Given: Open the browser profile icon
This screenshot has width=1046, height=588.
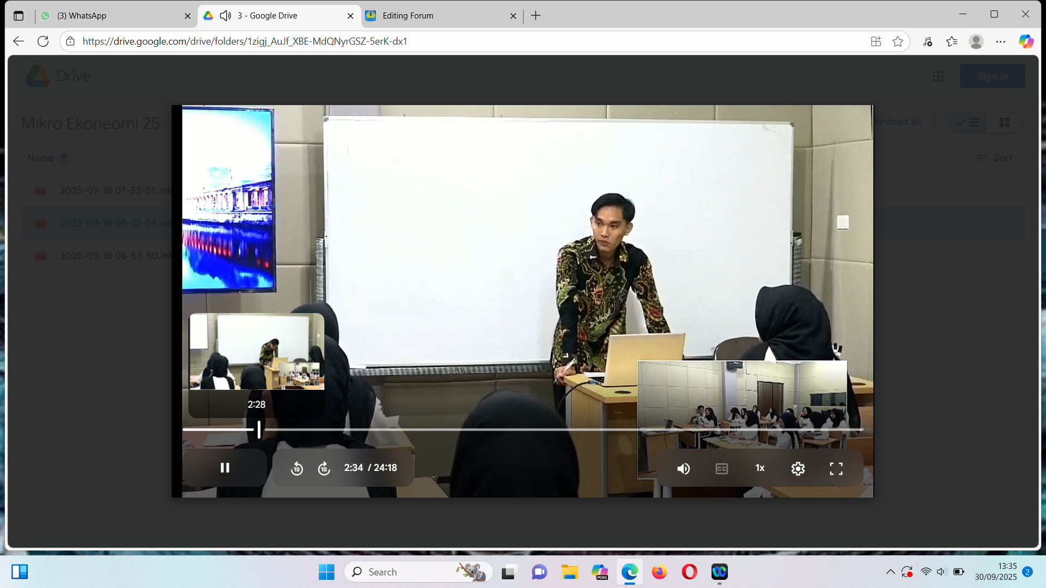Looking at the screenshot, I should 976,41.
